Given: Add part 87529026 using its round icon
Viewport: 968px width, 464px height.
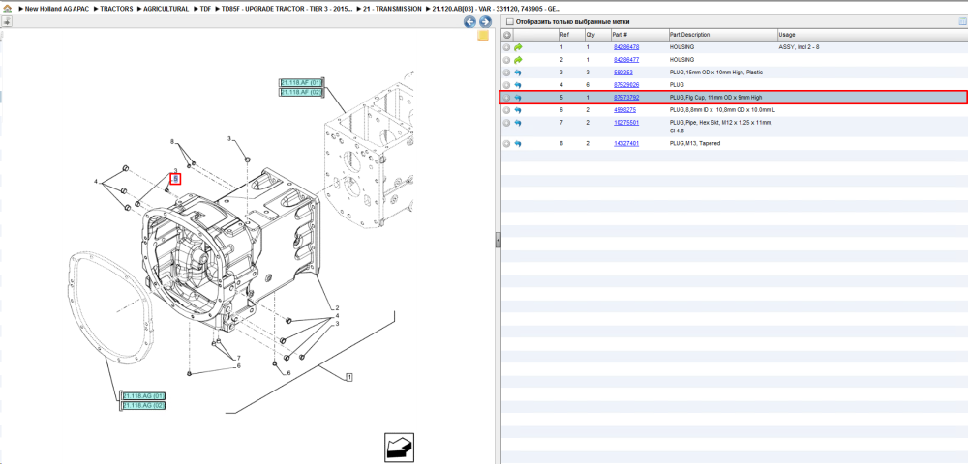Looking at the screenshot, I should (x=507, y=85).
